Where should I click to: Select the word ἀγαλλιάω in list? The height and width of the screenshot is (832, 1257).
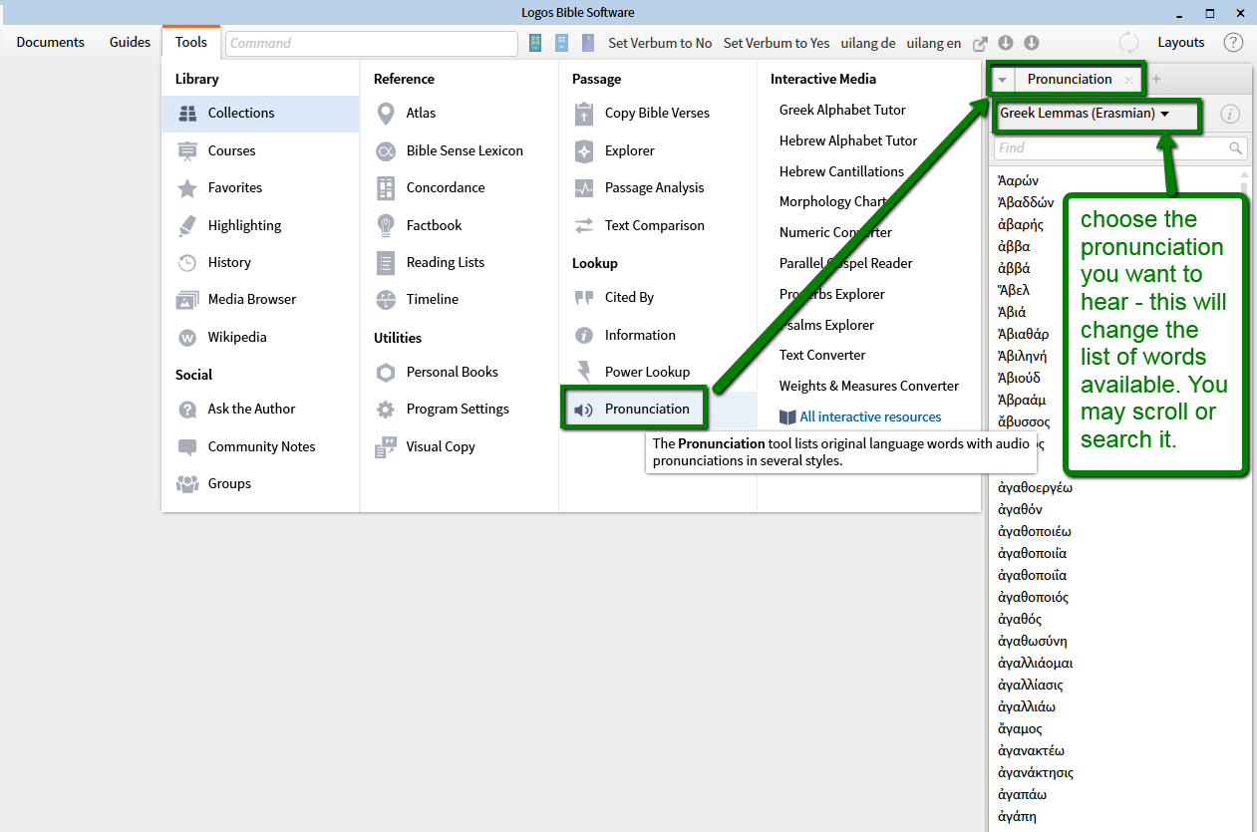pyautogui.click(x=1026, y=707)
